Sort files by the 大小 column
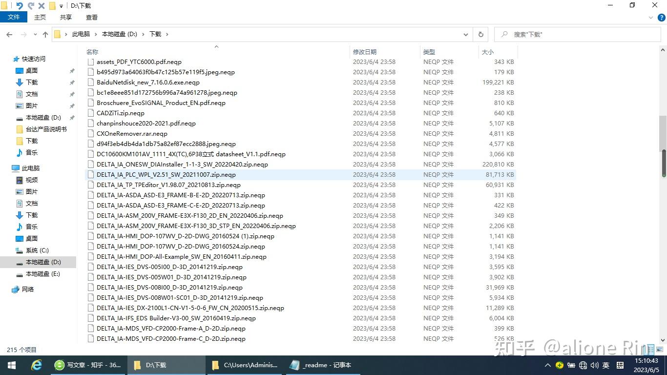Image resolution: width=667 pixels, height=375 pixels. (488, 52)
